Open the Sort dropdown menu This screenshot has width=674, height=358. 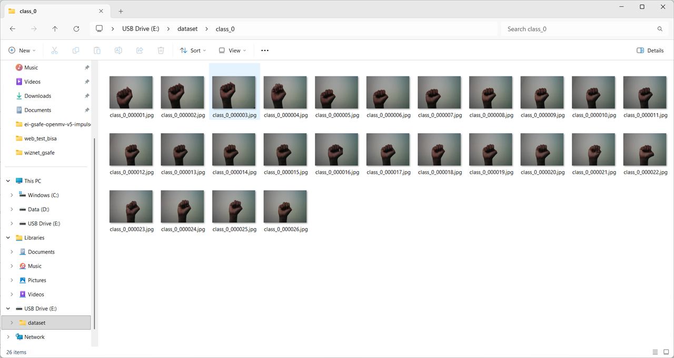193,51
